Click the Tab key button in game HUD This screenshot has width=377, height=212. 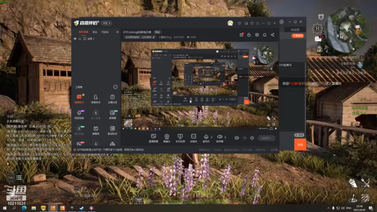[10, 178]
